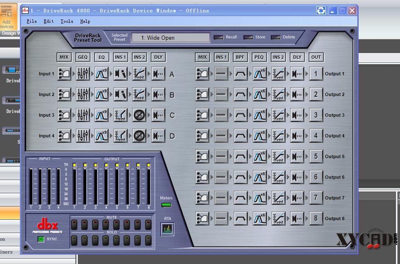Click the Output 1 number button
400x264 pixels.
pyautogui.click(x=316, y=74)
